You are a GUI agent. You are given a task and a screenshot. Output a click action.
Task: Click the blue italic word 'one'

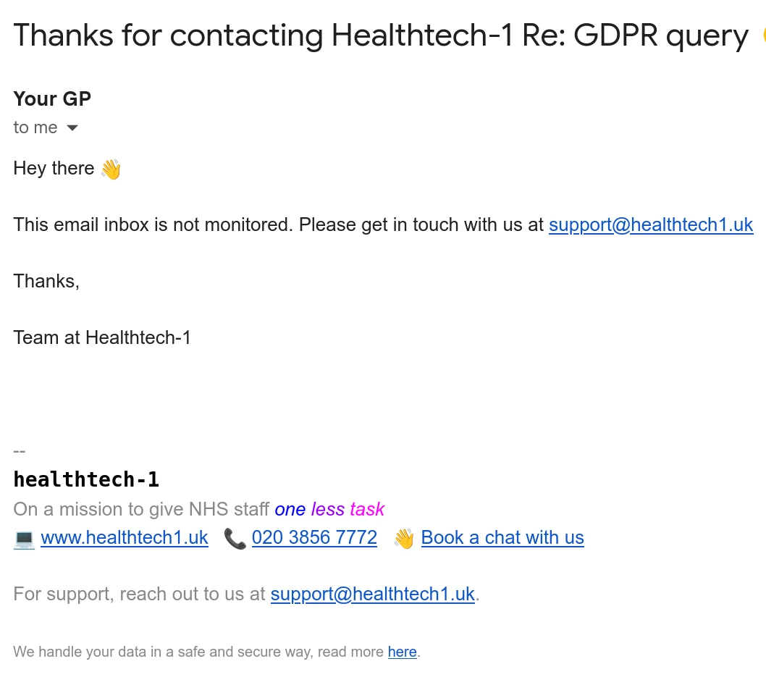pos(290,510)
